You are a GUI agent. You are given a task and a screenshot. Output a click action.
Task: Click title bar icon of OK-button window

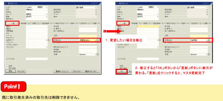point(117,3)
